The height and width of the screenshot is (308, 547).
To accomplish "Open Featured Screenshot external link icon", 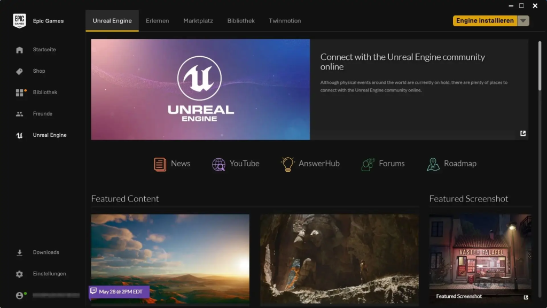I will 526,297.
